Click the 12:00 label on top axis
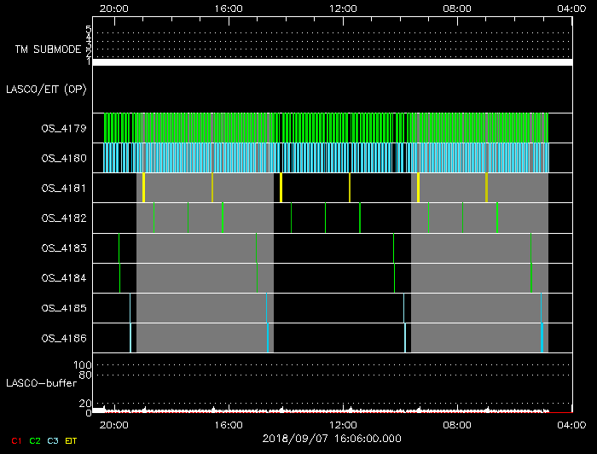The width and height of the screenshot is (597, 454). (x=343, y=8)
